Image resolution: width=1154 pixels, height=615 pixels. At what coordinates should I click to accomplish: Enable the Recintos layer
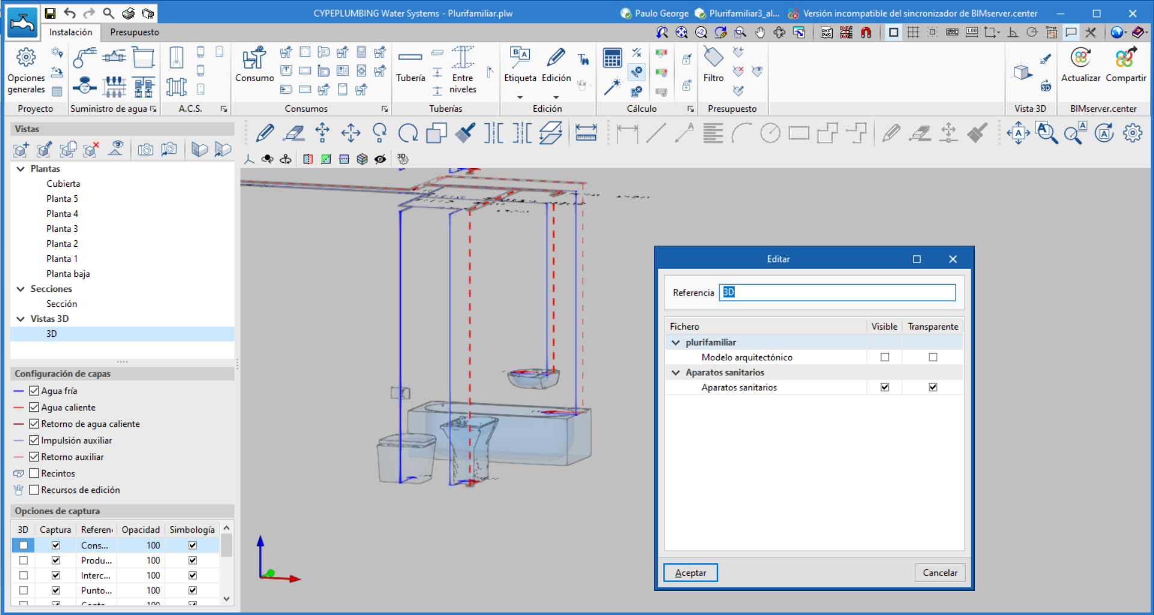[34, 473]
